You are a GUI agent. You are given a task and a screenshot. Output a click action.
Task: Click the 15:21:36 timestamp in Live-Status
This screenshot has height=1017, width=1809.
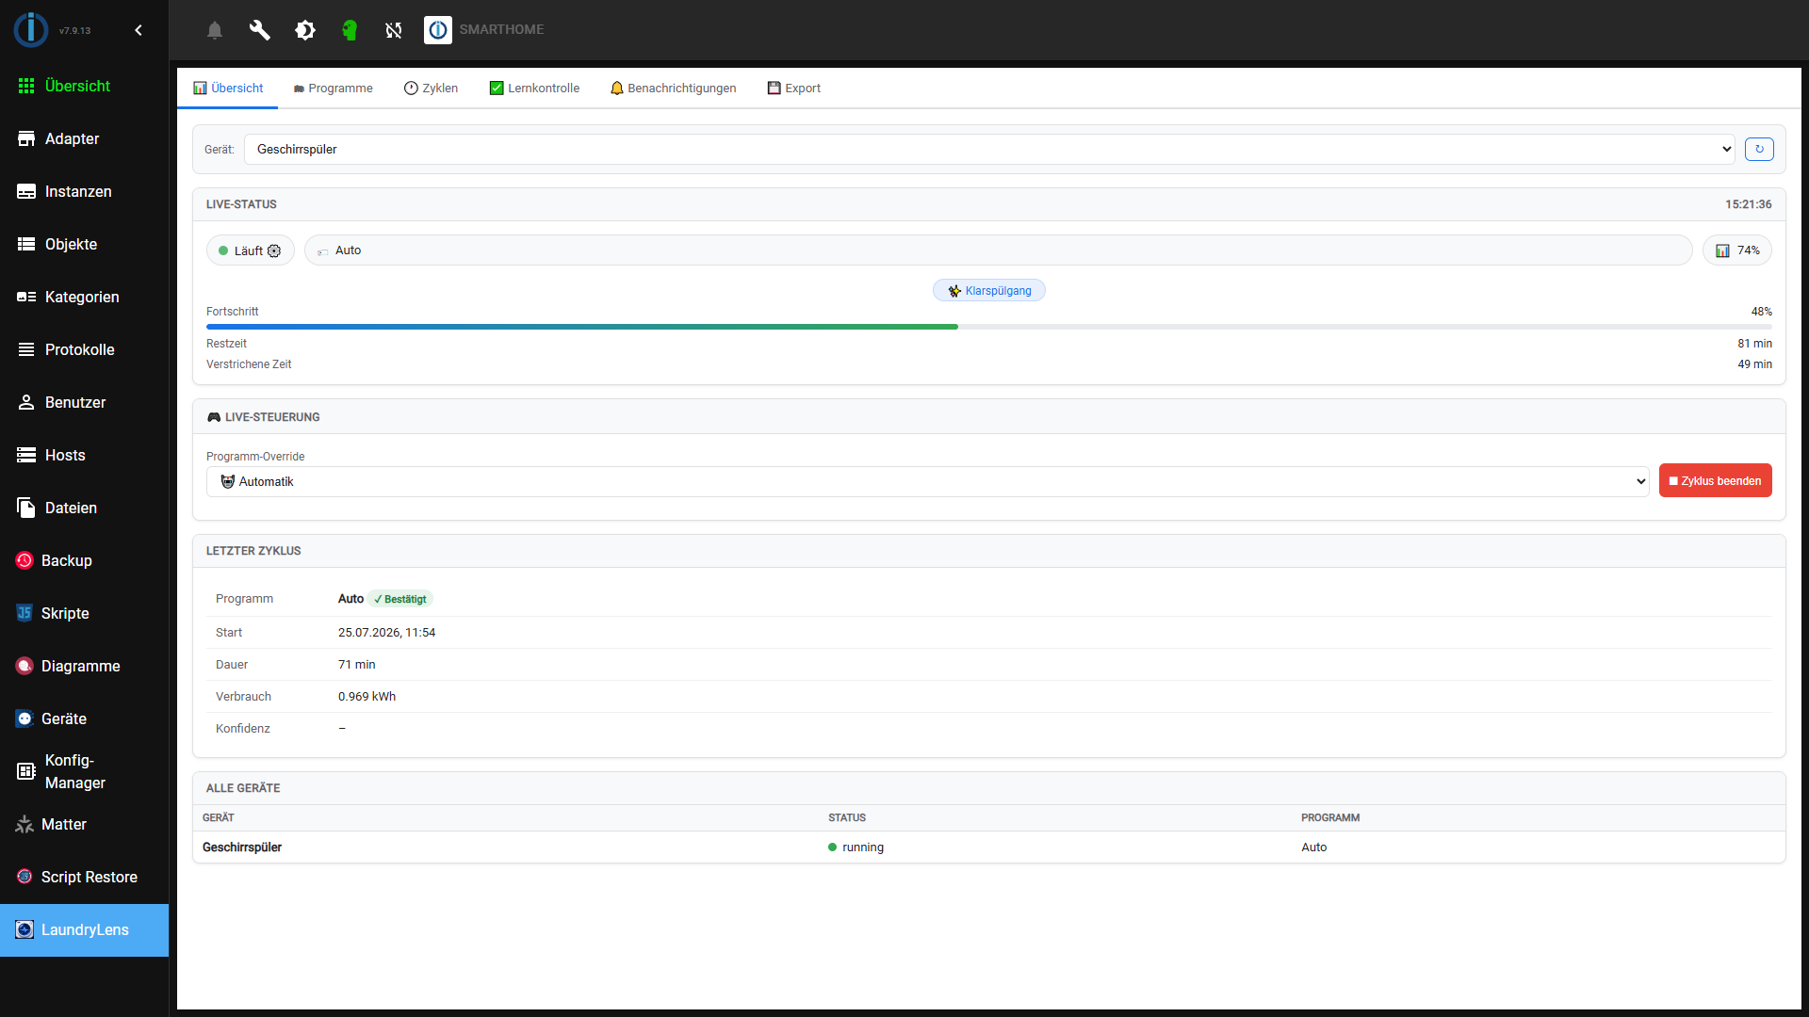click(x=1749, y=204)
